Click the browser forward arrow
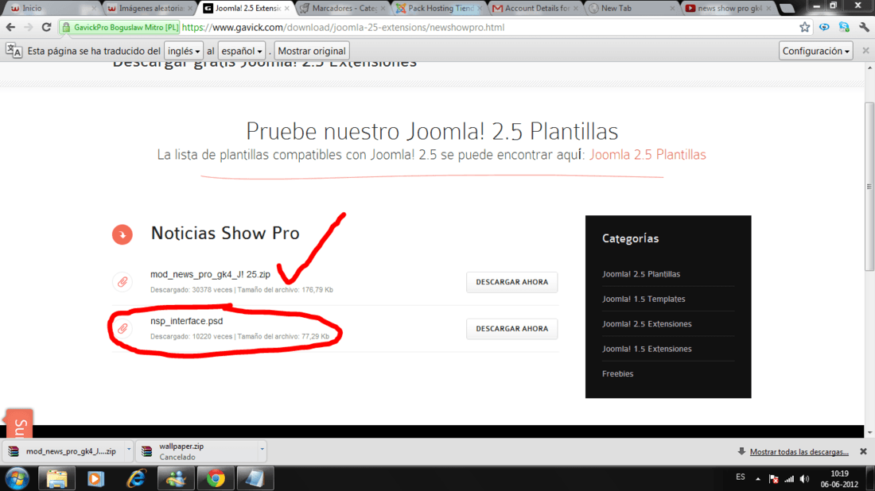This screenshot has width=875, height=491. (29, 27)
